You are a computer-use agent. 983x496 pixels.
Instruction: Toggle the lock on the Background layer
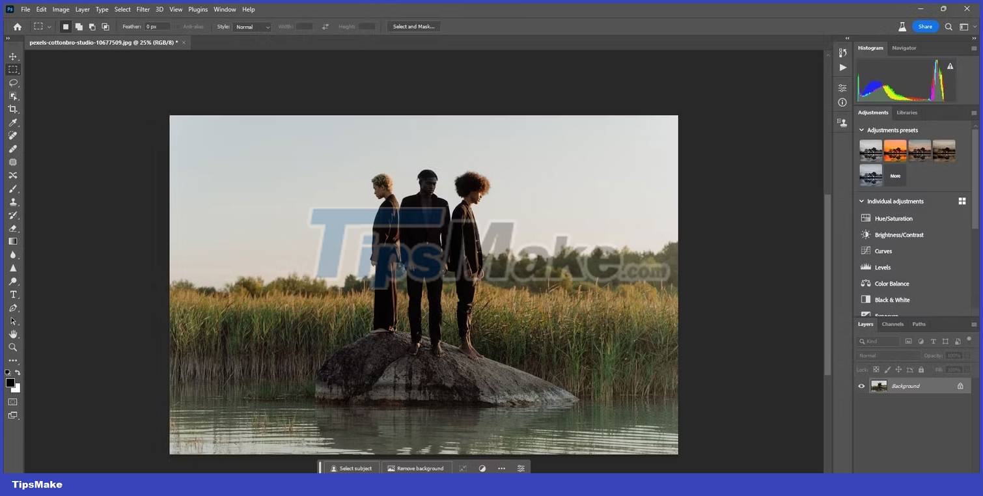[x=960, y=385]
